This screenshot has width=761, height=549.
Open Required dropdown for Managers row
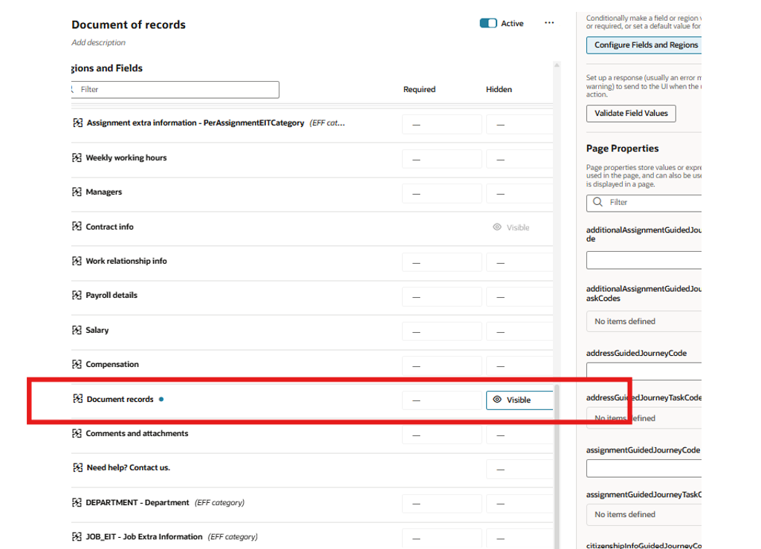pos(441,193)
